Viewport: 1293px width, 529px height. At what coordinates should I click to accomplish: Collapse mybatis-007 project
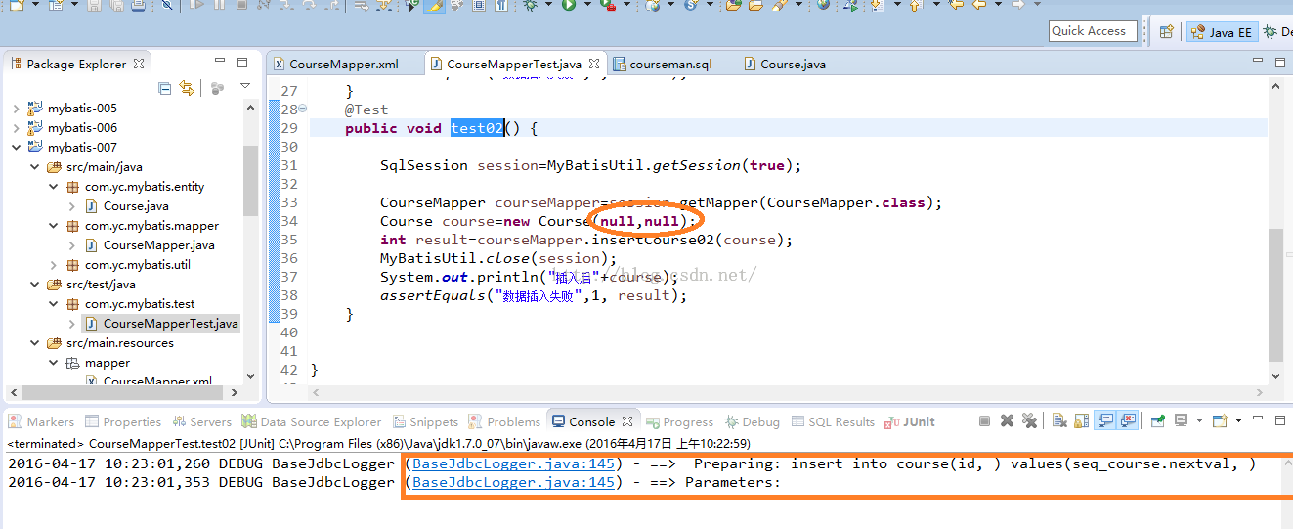click(16, 148)
